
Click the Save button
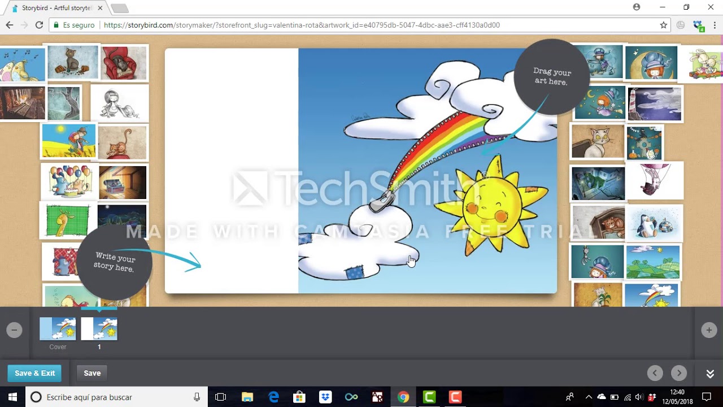(x=92, y=373)
